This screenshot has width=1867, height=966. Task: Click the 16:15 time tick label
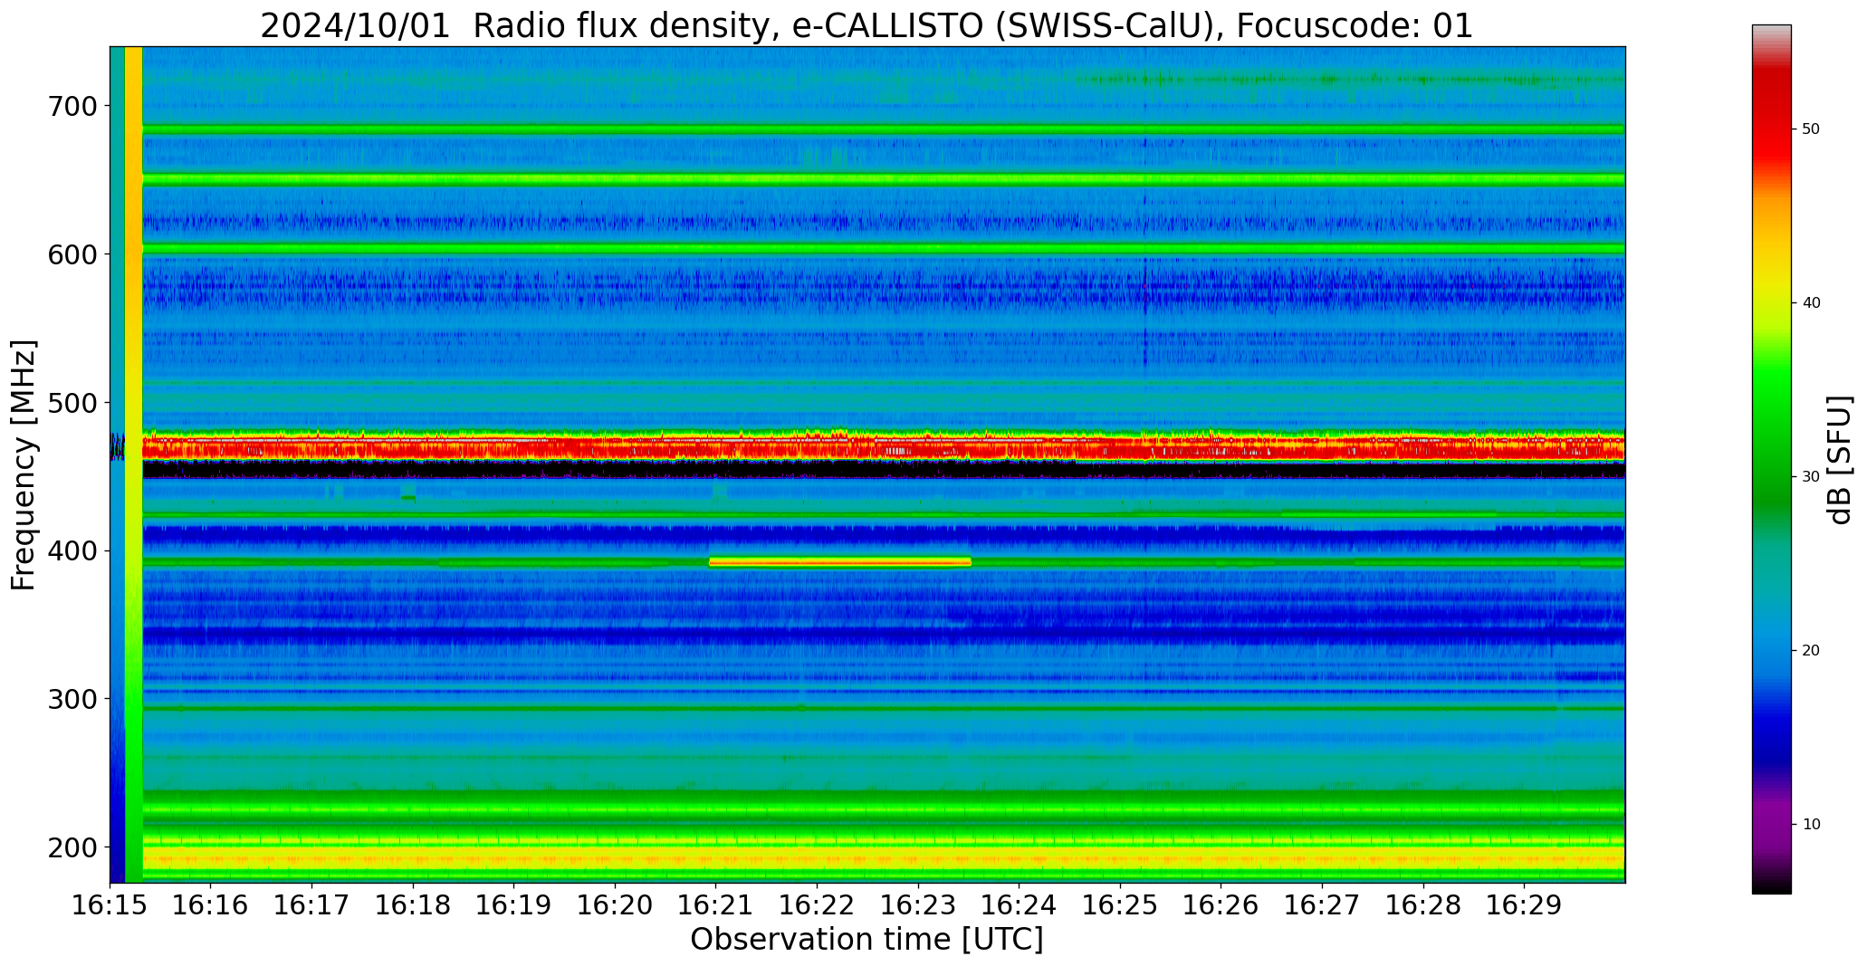click(x=110, y=905)
